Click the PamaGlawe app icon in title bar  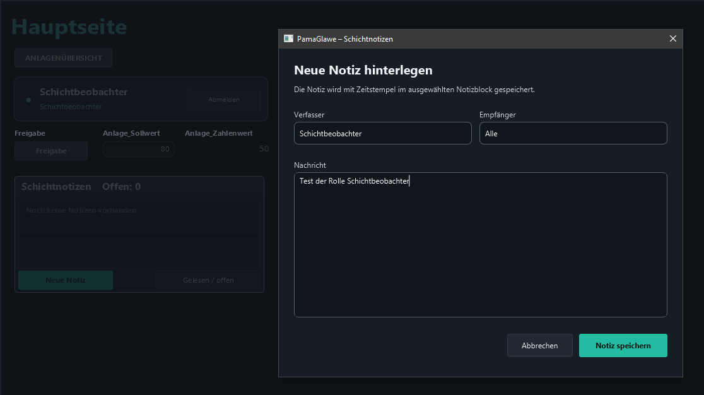point(288,38)
